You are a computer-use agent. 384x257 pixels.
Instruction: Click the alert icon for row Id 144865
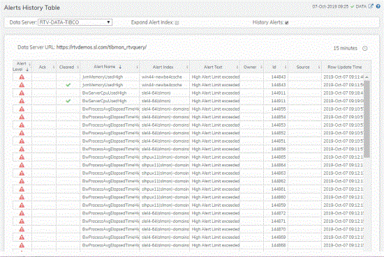pos(22,157)
